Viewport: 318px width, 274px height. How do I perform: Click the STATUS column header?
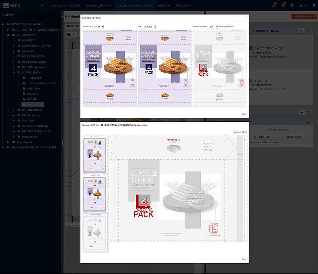pyautogui.click(x=264, y=137)
